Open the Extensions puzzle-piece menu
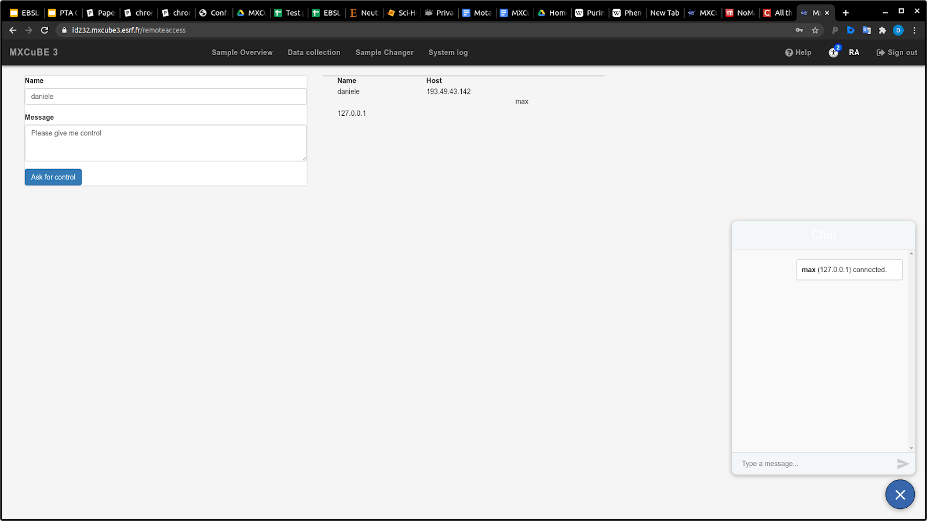Screen dimensions: 927x521 pyautogui.click(x=882, y=30)
